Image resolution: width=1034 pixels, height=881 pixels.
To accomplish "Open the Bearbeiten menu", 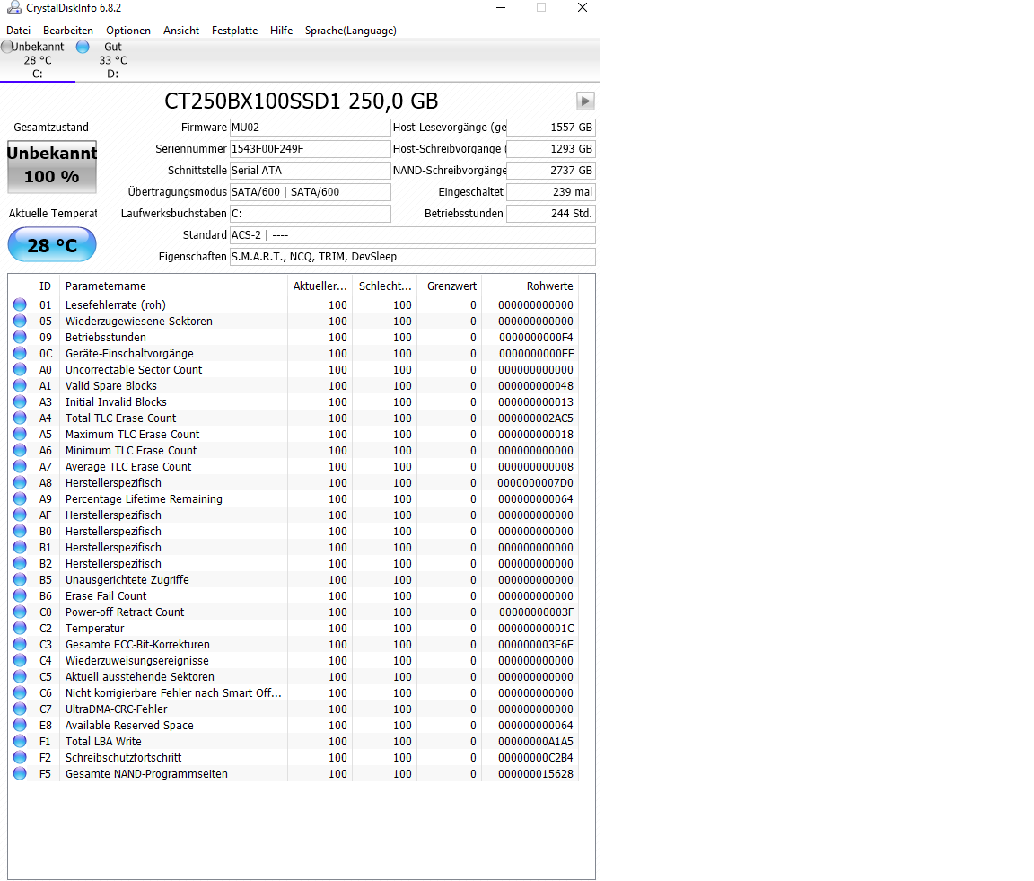I will tap(68, 31).
